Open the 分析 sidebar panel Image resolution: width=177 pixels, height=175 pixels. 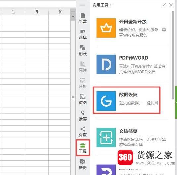(83, 83)
